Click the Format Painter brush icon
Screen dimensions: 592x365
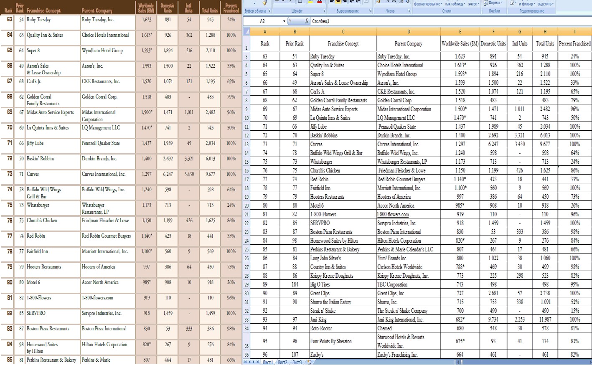tap(265, 3)
